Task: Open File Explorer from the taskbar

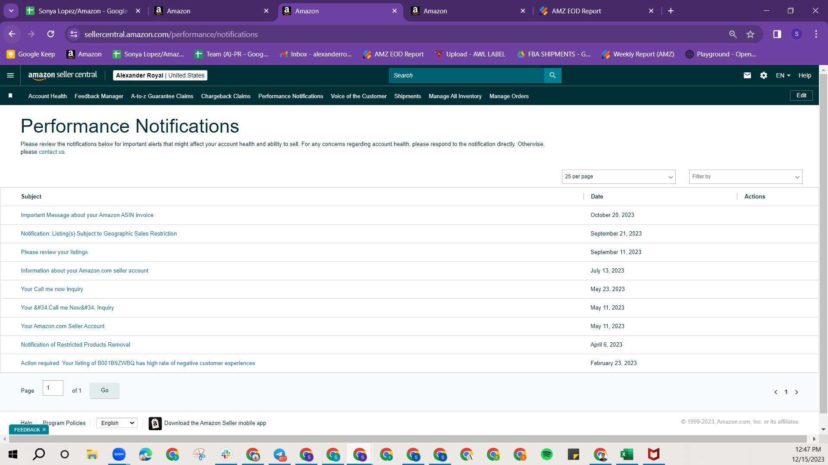Action: pos(92,454)
